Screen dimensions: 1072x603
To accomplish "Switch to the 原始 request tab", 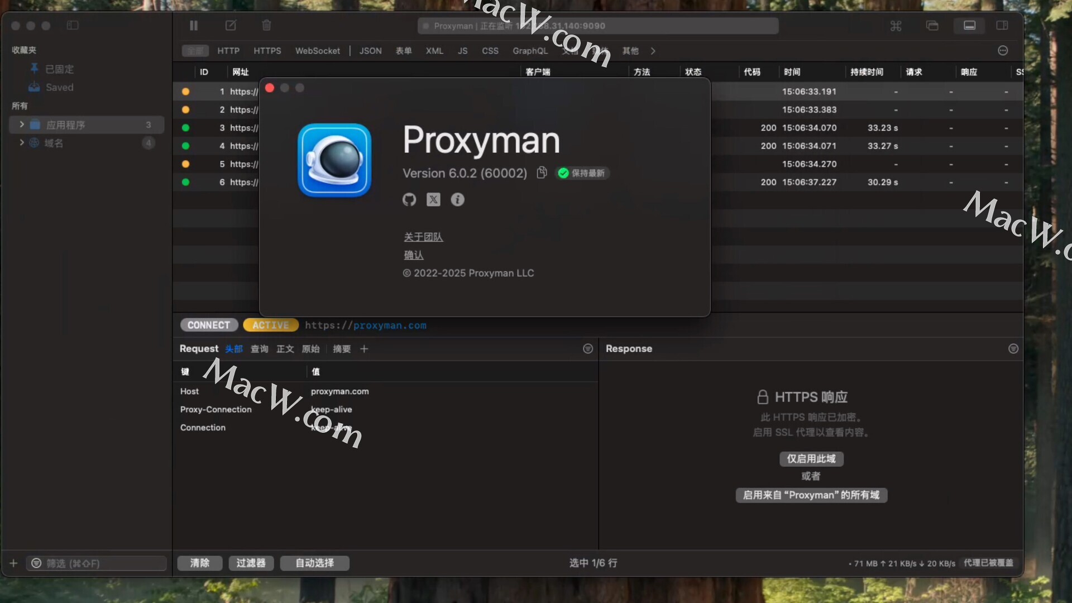I will tap(310, 349).
